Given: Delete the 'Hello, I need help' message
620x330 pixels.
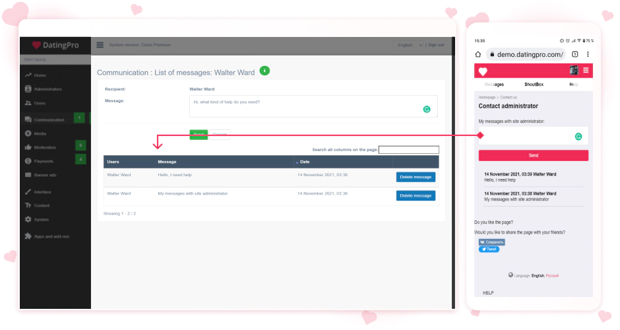Looking at the screenshot, I should tap(416, 177).
